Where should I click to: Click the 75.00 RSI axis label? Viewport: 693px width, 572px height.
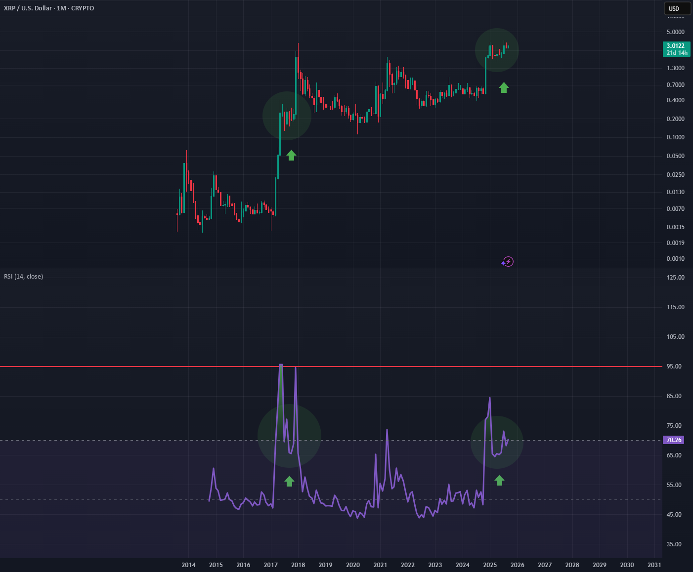click(674, 426)
